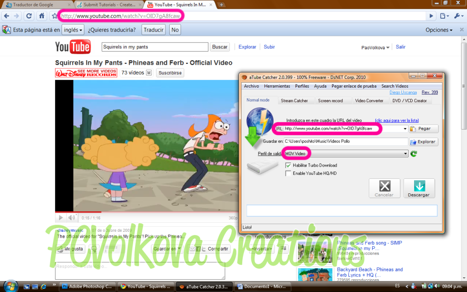The image size is (467, 292).
Task: Toggle Habilitar Turbo Download checkbox
Action: click(288, 165)
